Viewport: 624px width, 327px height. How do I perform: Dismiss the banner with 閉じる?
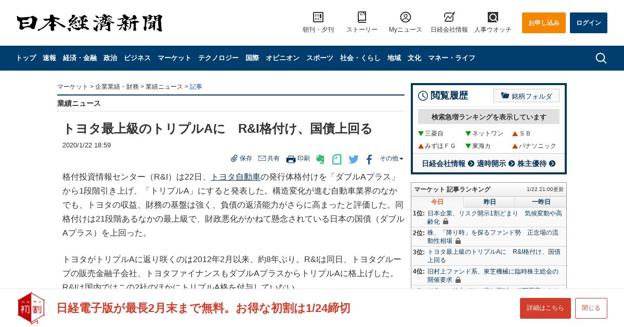point(591,308)
